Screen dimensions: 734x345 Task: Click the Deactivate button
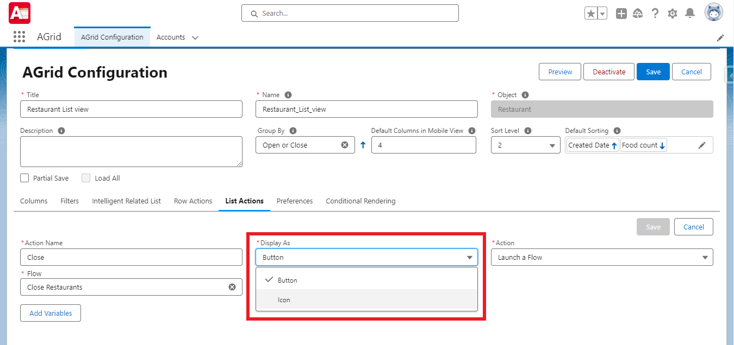[x=609, y=72]
